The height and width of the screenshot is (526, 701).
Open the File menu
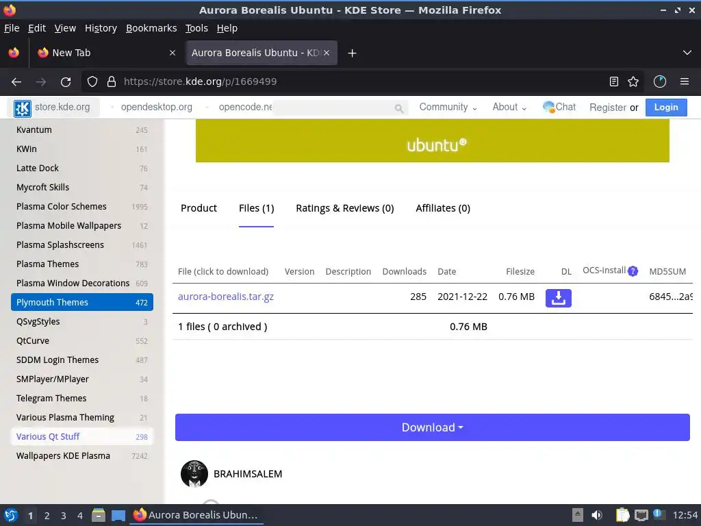[12, 28]
